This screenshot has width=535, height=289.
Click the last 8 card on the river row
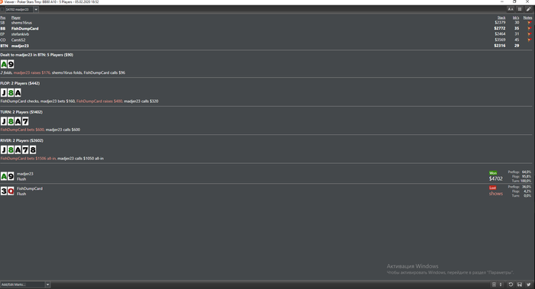[x=32, y=149]
